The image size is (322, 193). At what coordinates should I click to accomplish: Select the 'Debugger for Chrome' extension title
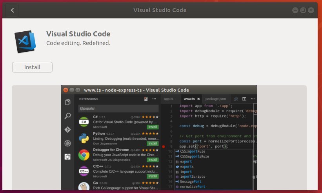[111, 150]
